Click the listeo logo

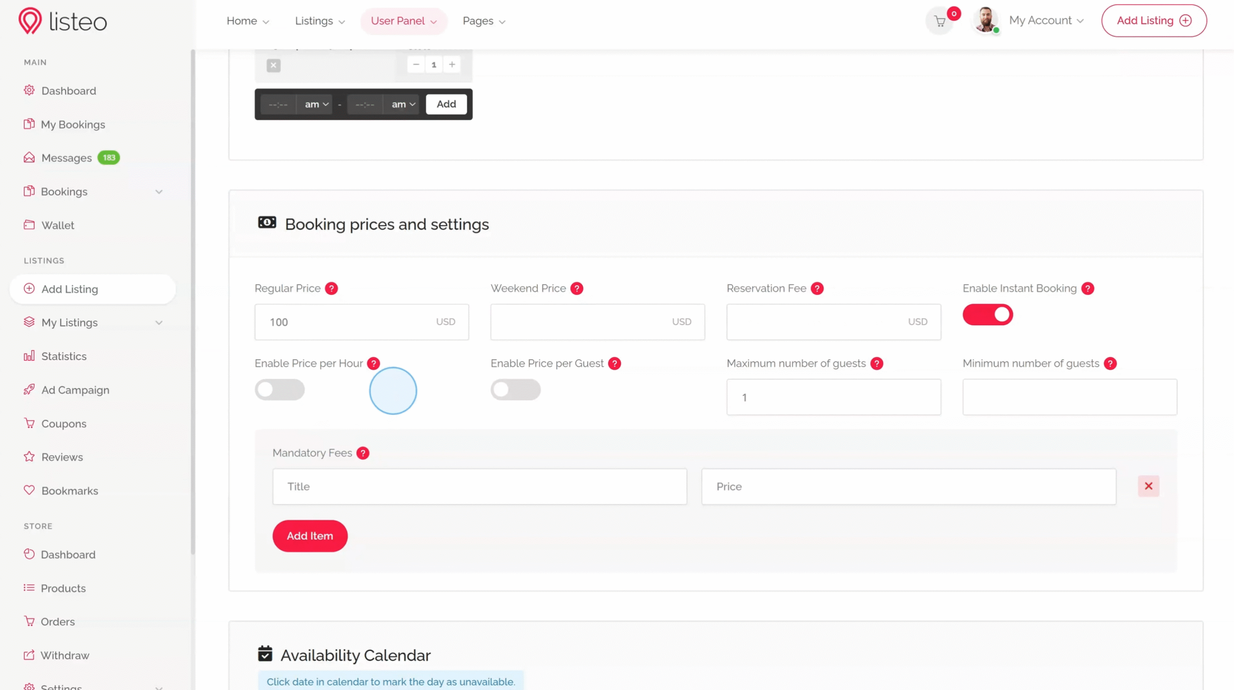63,21
